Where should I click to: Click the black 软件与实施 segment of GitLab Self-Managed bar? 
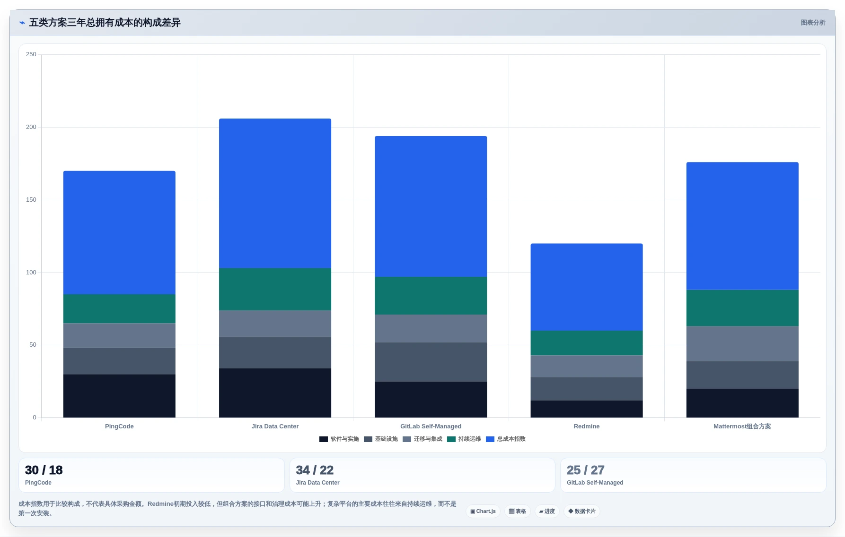click(431, 400)
